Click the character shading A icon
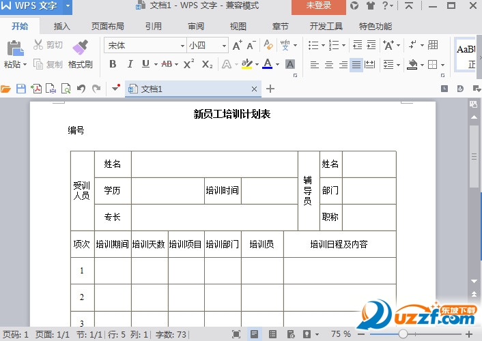Image resolution: width=482 pixels, height=341 pixels. pyautogui.click(x=289, y=64)
